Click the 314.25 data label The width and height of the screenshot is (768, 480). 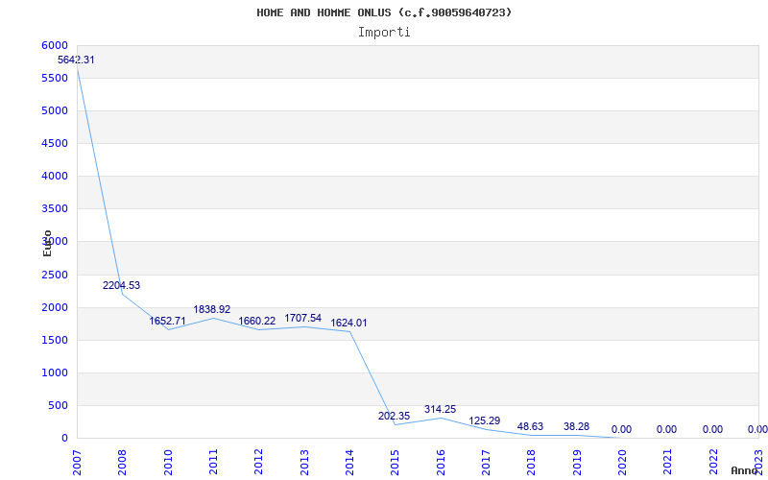click(440, 409)
